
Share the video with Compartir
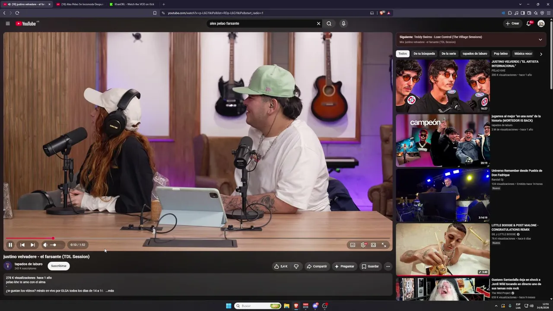pos(317,267)
